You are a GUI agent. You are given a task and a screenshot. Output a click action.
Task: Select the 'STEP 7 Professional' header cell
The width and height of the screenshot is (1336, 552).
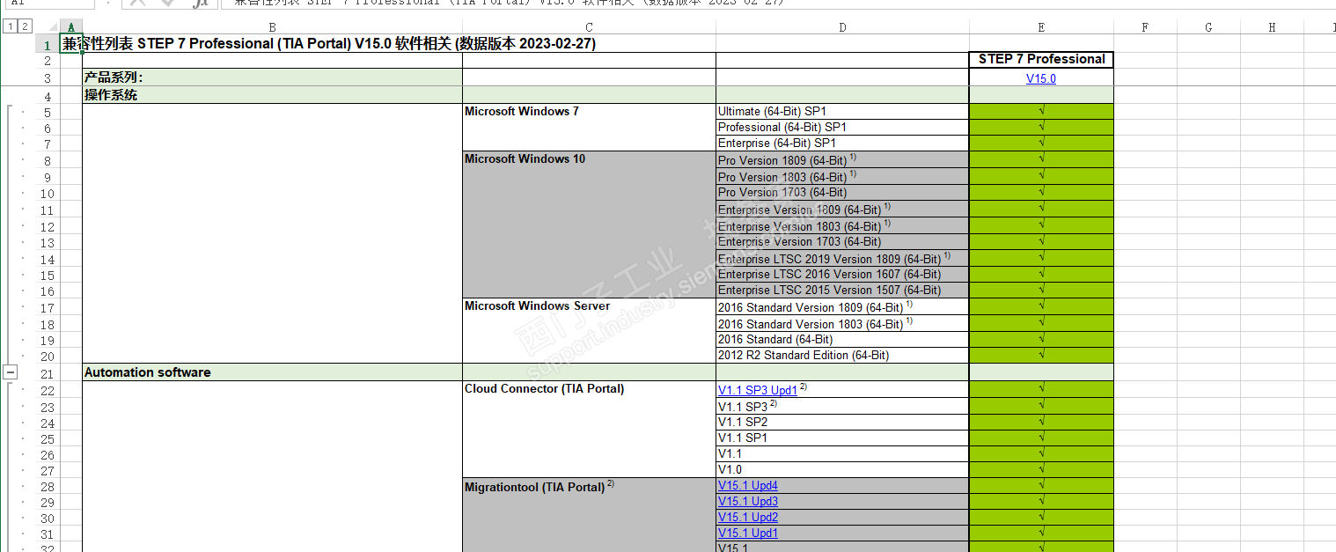pos(1041,60)
